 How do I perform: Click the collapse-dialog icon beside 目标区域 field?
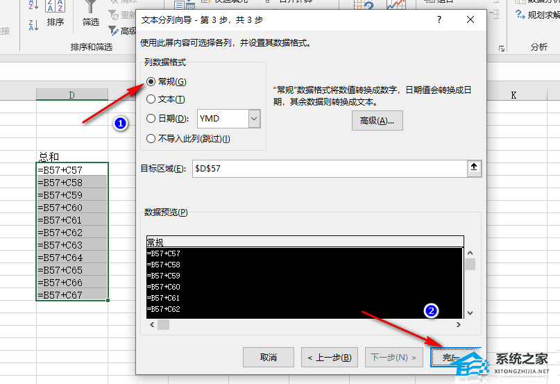click(x=475, y=168)
